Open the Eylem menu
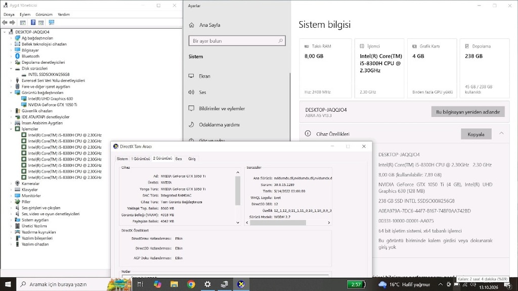Viewport: 518px width, 291px height. tap(25, 15)
